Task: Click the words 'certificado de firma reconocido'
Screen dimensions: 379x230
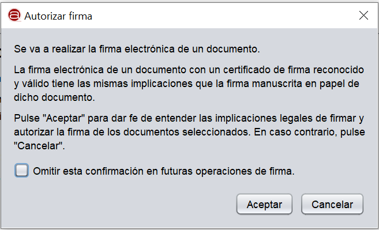Action: tap(294, 70)
